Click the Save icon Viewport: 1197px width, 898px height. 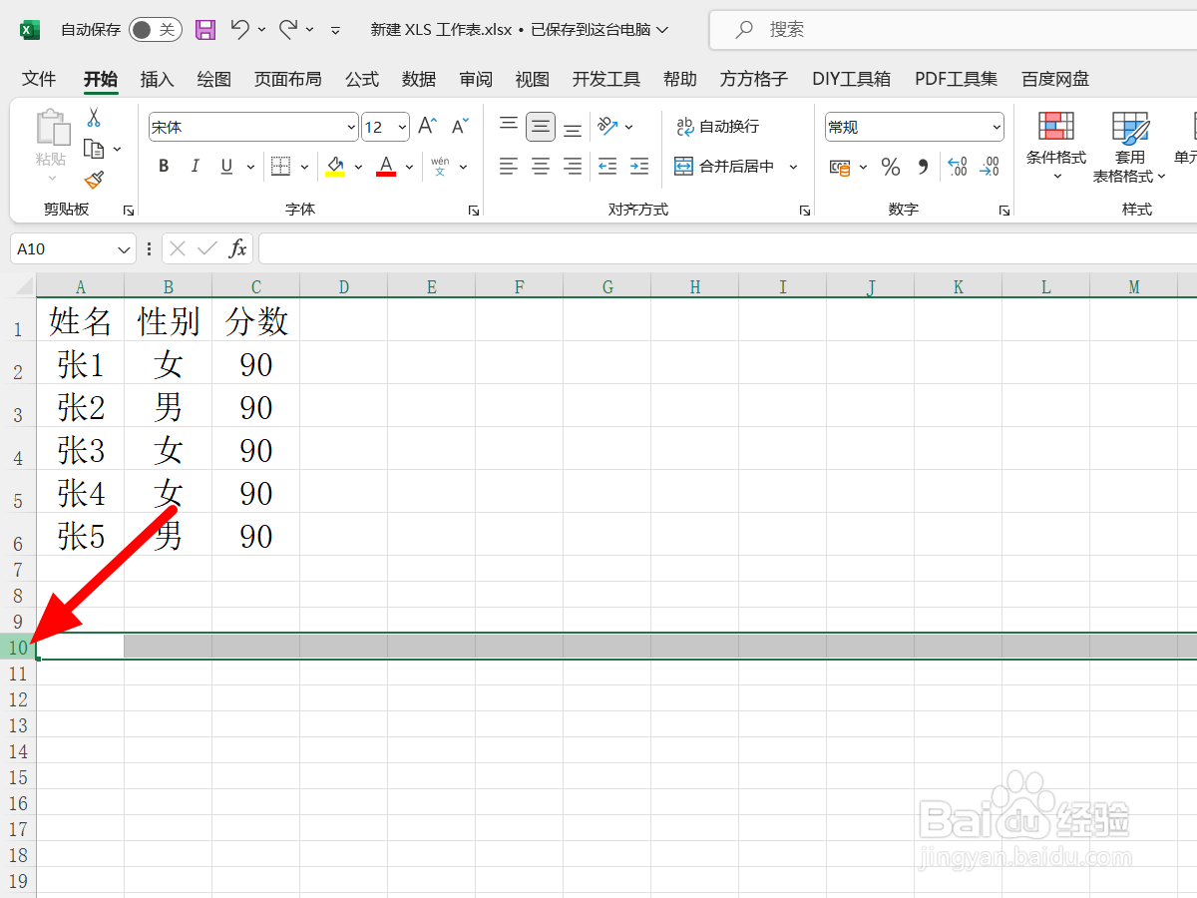[205, 29]
